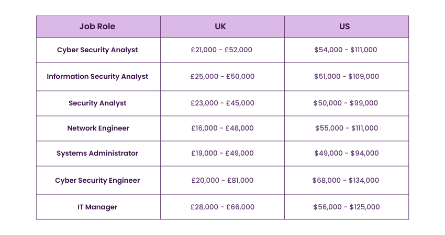Viewport: 445px width, 235px height.
Task: Select IT Manager US salary $56,000 - $125,000
Action: (346, 207)
